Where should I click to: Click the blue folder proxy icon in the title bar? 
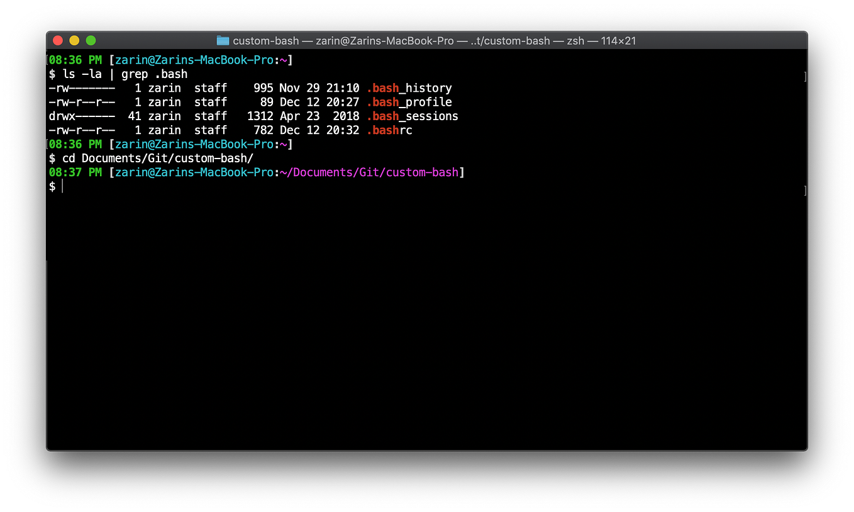tap(223, 40)
